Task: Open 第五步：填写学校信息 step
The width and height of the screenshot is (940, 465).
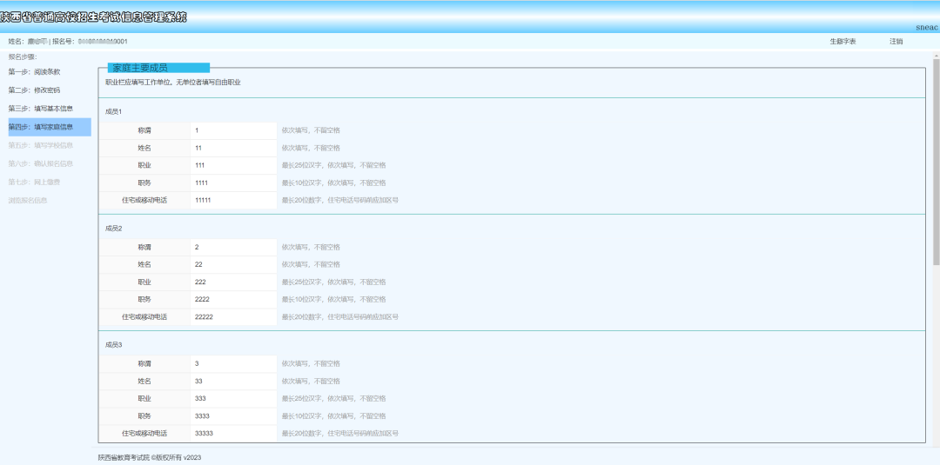Action: tap(41, 145)
